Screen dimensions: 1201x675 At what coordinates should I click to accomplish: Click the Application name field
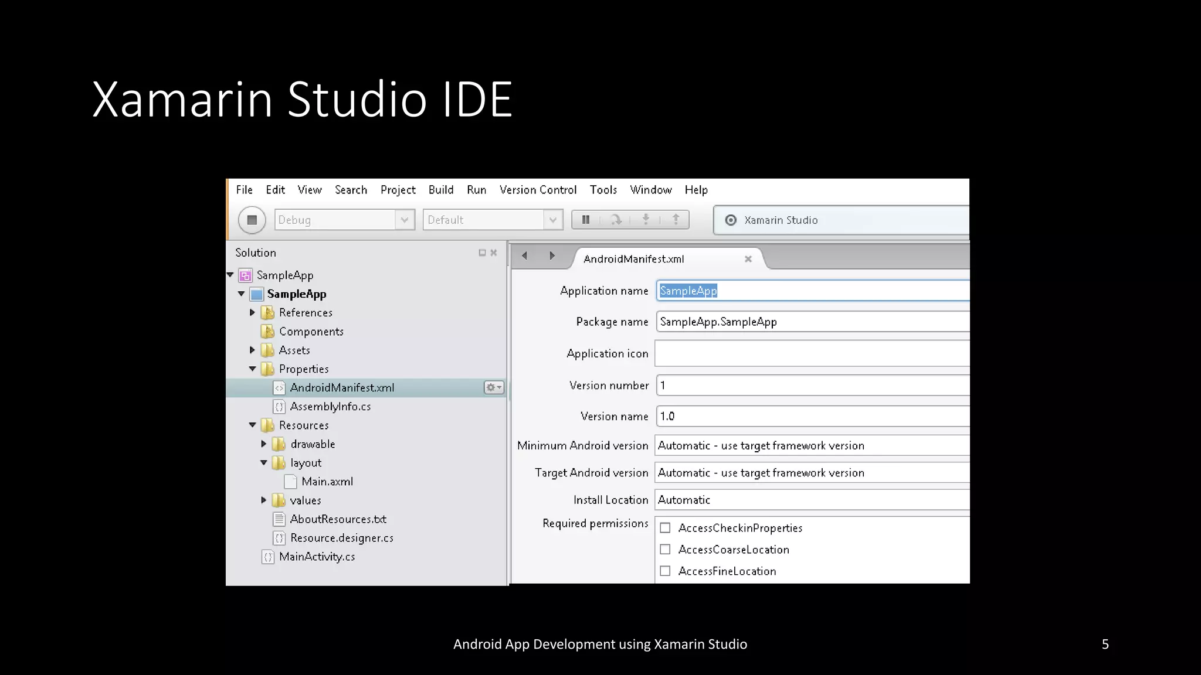812,291
